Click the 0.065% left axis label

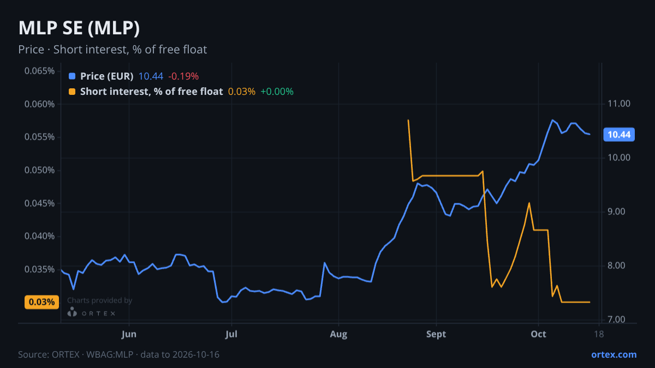39,71
